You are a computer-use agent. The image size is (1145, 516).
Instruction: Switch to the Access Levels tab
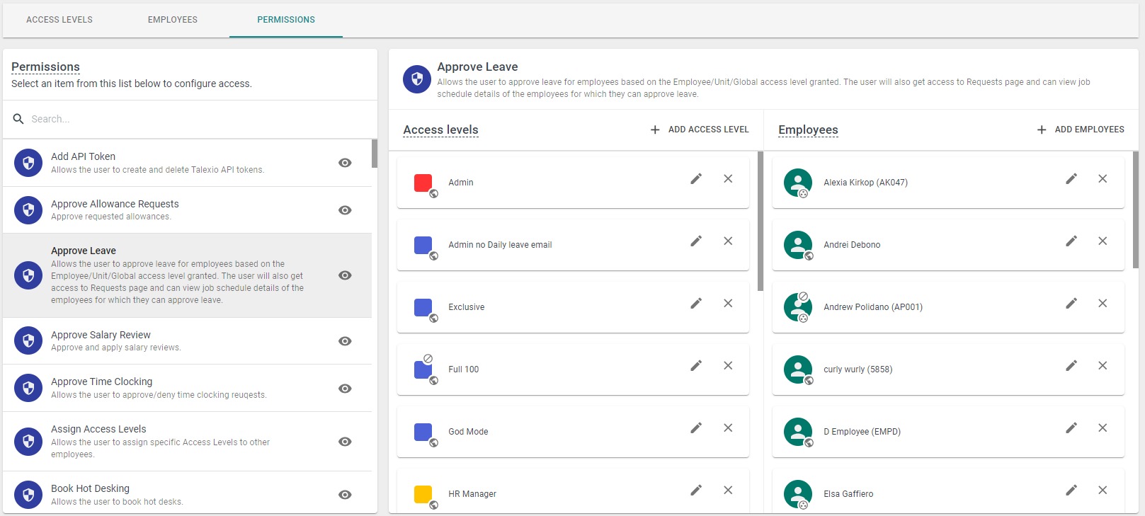[x=59, y=20]
